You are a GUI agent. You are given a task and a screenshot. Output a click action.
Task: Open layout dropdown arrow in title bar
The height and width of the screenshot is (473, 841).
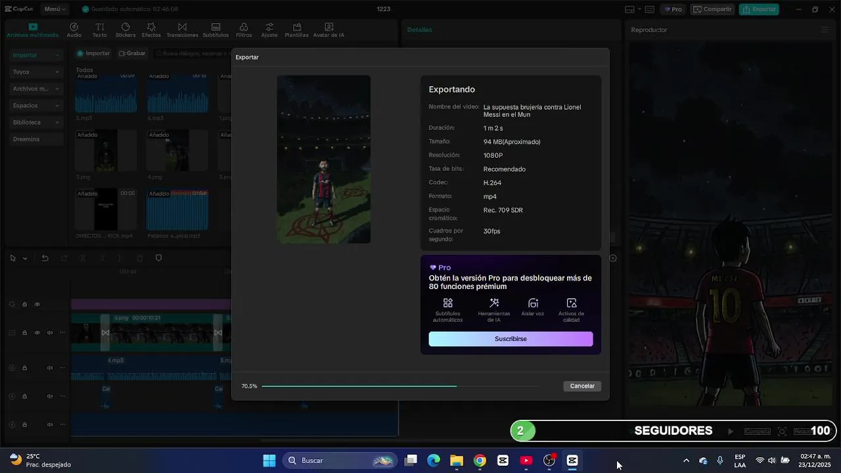click(x=639, y=9)
